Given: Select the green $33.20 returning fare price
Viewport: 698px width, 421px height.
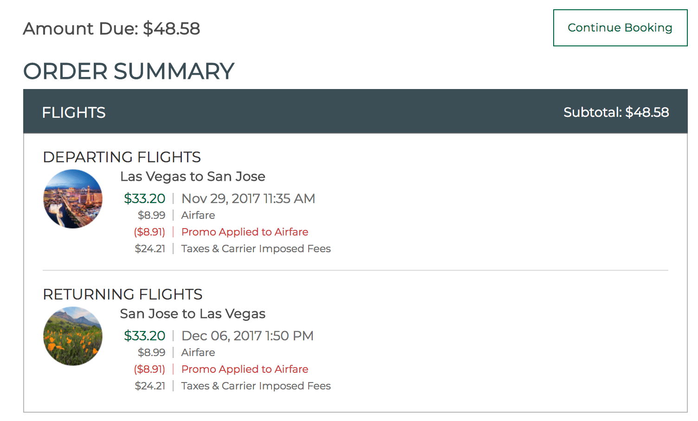Looking at the screenshot, I should point(145,335).
